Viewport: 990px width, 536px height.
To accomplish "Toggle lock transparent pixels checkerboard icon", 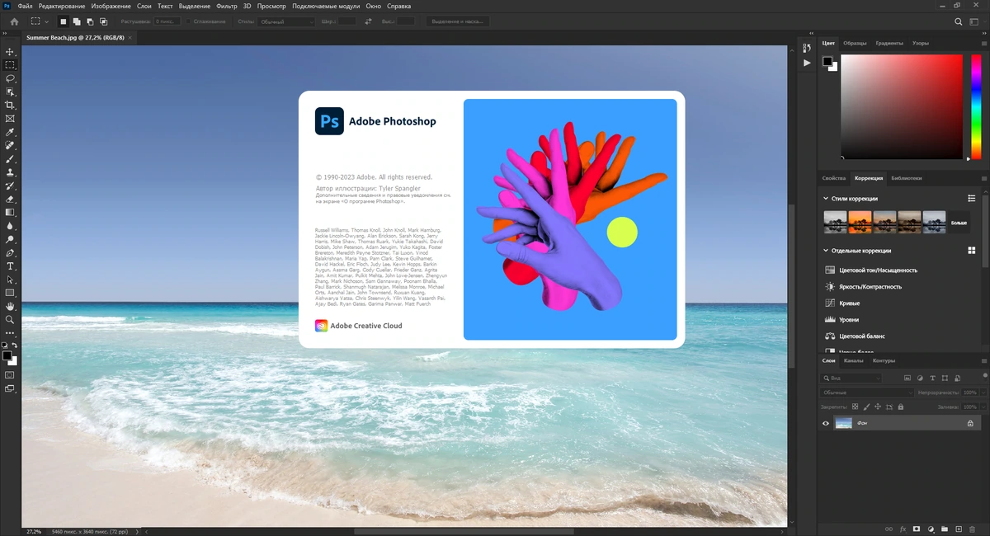I will (855, 407).
